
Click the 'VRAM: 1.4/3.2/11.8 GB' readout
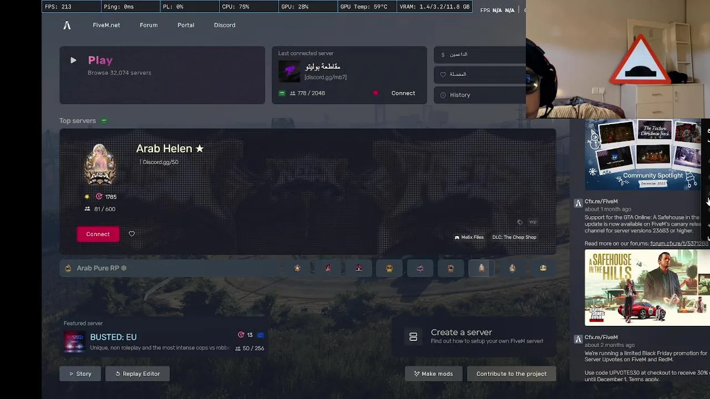point(434,7)
